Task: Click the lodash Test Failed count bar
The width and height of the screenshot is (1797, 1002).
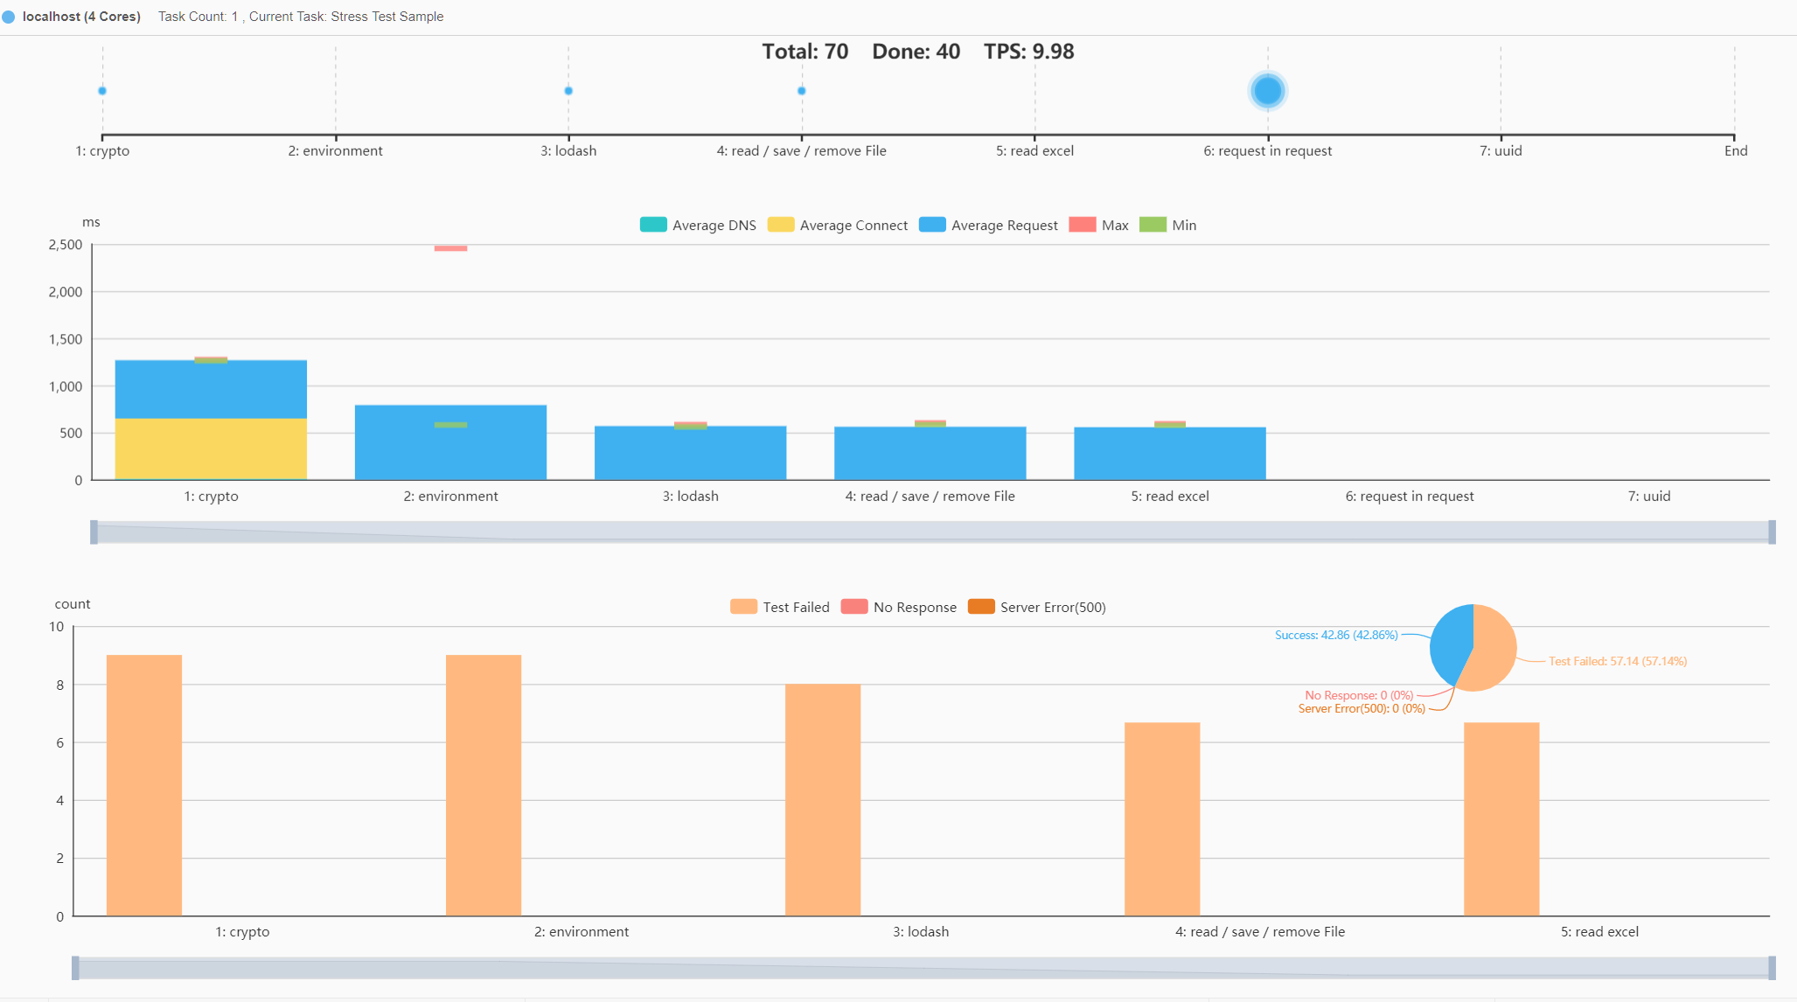Action: click(822, 799)
